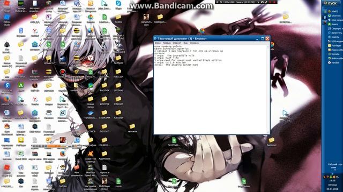Select the AIWPRTON folder
The width and height of the screenshot is (343, 192).
click(x=105, y=156)
